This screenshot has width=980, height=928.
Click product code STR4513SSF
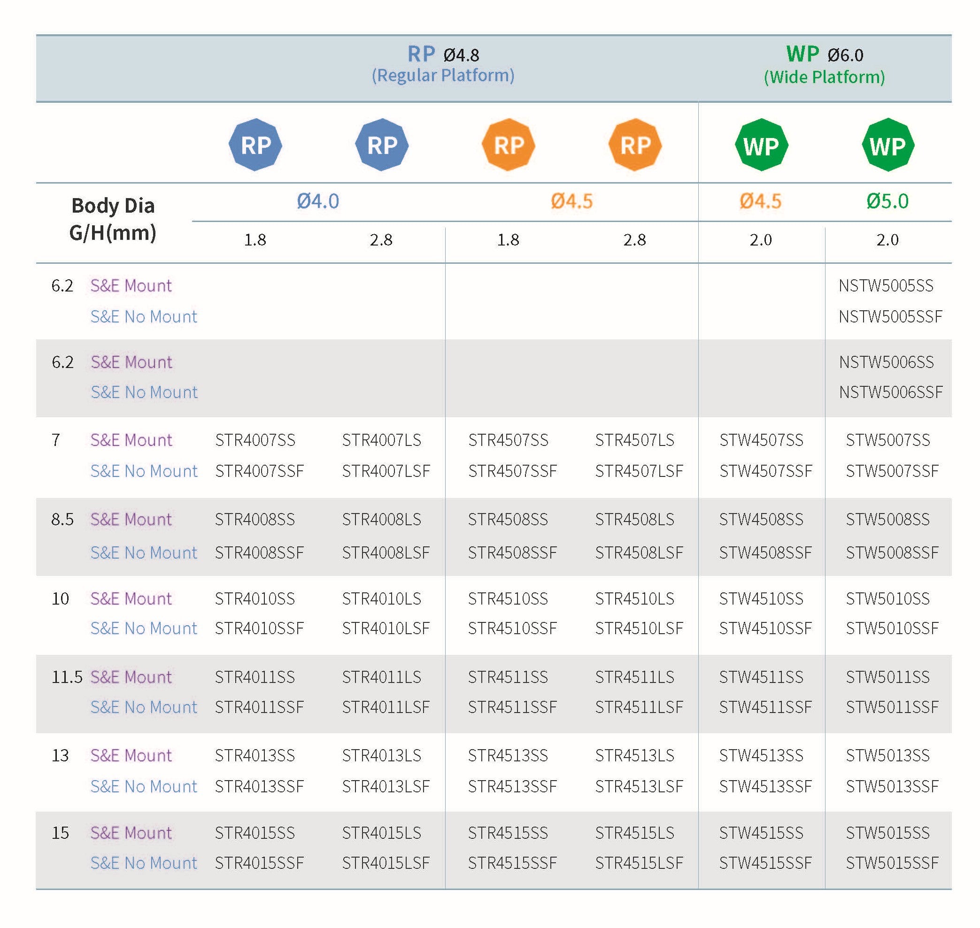[x=512, y=786]
